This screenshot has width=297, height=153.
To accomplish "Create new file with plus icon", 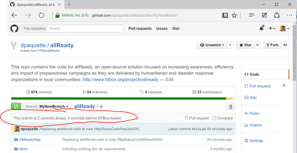I will pyautogui.click(x=101, y=106).
